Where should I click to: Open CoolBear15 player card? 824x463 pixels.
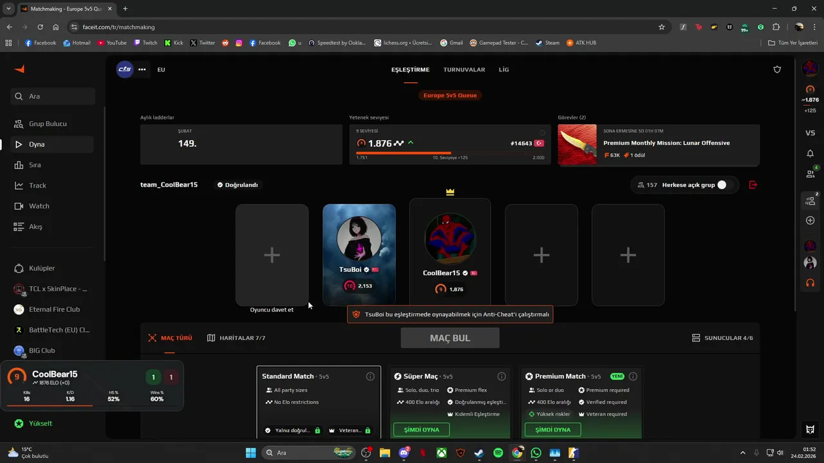click(450, 251)
